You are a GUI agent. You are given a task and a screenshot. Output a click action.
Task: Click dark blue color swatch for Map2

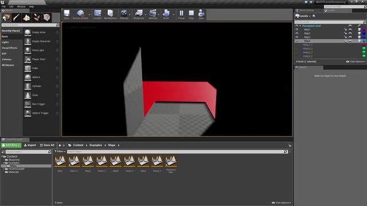pyautogui.click(x=364, y=33)
